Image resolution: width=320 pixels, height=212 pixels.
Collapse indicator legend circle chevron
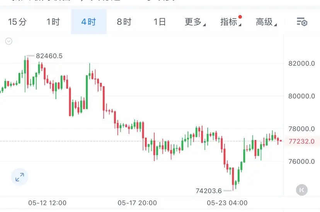[9, 41]
